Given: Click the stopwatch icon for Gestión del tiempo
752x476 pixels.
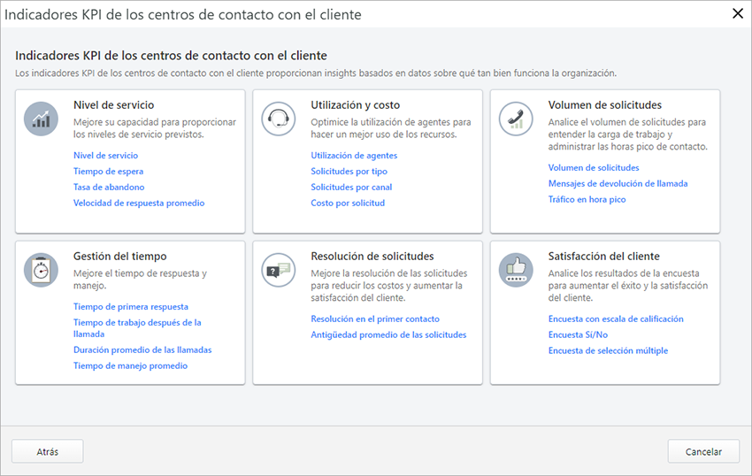Looking at the screenshot, I should click(42, 270).
